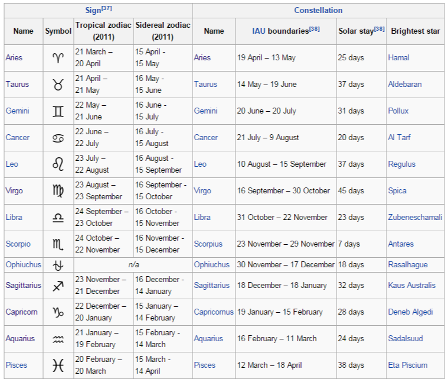The image size is (448, 382).
Task: Select the n/a cell for Ophiuchus
Action: 133,265
